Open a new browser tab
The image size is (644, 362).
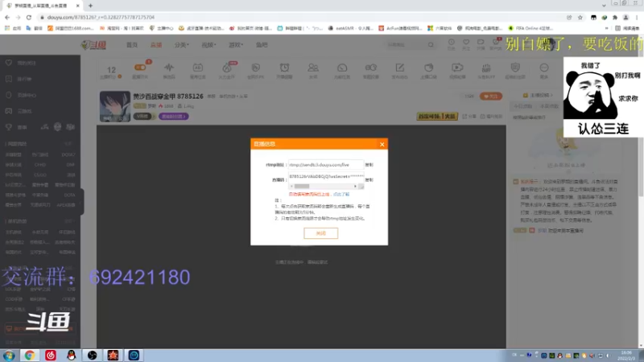90,6
